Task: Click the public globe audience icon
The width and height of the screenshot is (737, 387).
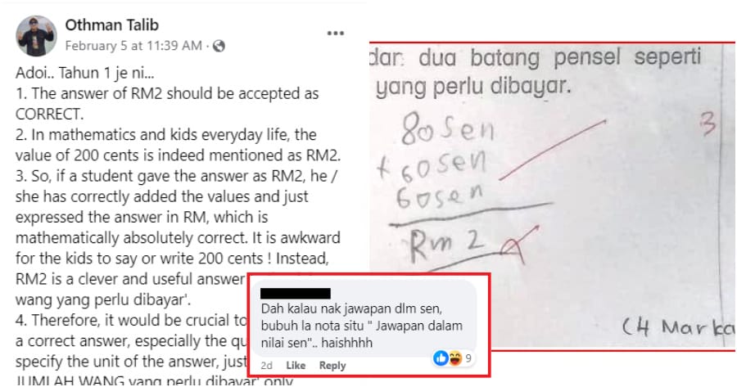Action: pos(219,46)
